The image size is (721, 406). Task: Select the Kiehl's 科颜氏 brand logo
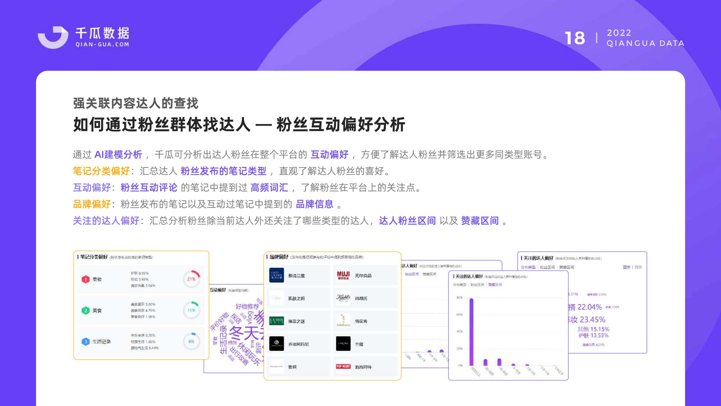343,298
